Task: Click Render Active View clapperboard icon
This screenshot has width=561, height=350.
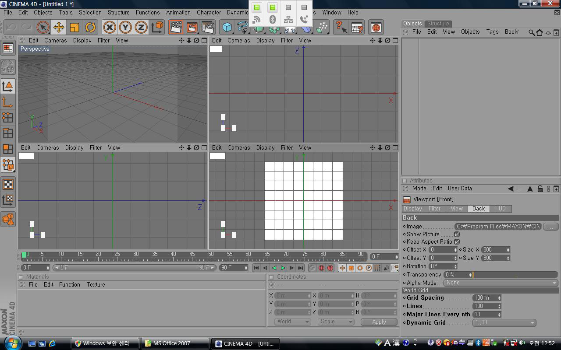Action: (176, 27)
